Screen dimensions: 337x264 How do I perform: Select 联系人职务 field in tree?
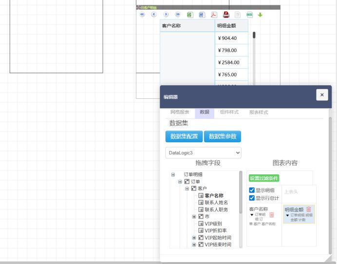coord(216,209)
